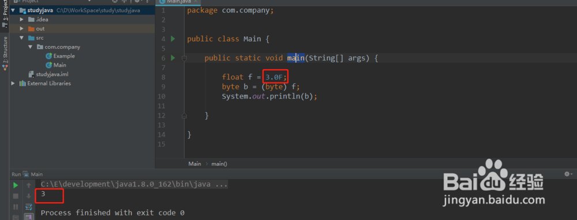This screenshot has height=220, width=577.
Task: Click main() method breadcrumb
Action: (x=219, y=164)
